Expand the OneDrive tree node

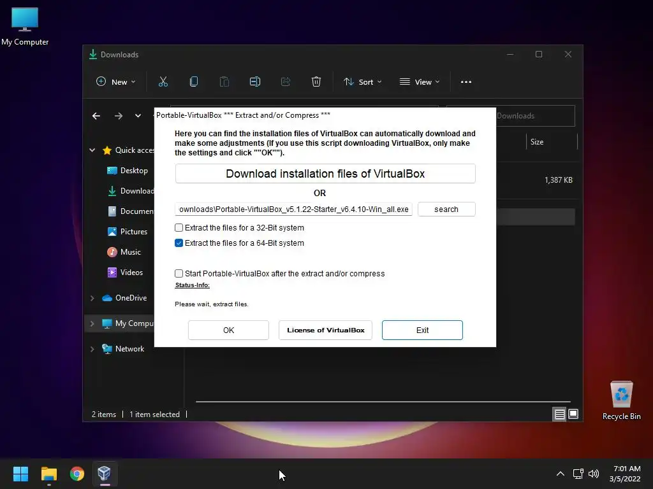[x=92, y=298]
